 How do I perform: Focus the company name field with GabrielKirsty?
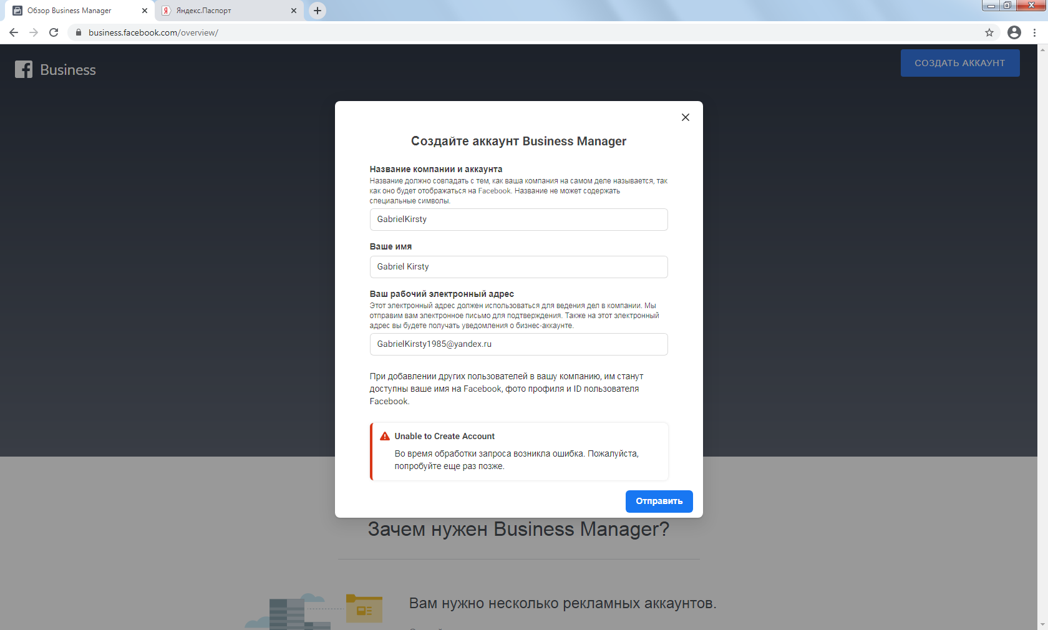click(x=518, y=220)
